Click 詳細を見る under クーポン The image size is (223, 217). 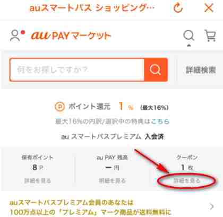187,181
